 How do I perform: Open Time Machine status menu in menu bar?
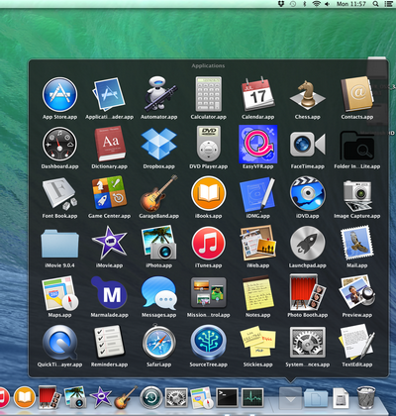(x=293, y=4)
